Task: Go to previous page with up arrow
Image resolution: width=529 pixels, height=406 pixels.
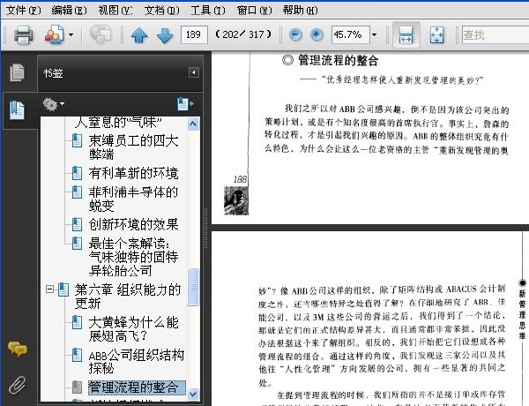Action: pyautogui.click(x=139, y=34)
